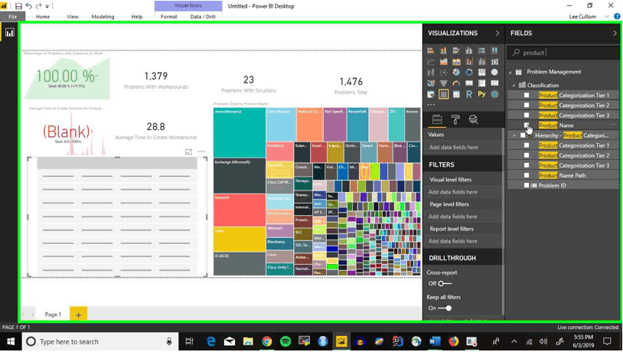Select the KPI visual

[x=494, y=83]
